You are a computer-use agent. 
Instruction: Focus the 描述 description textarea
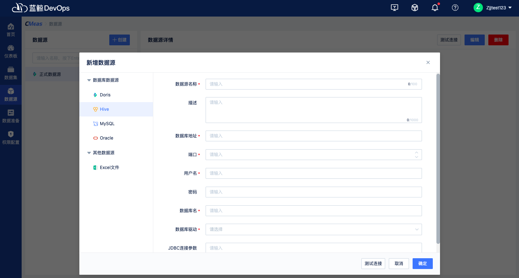tap(314, 110)
